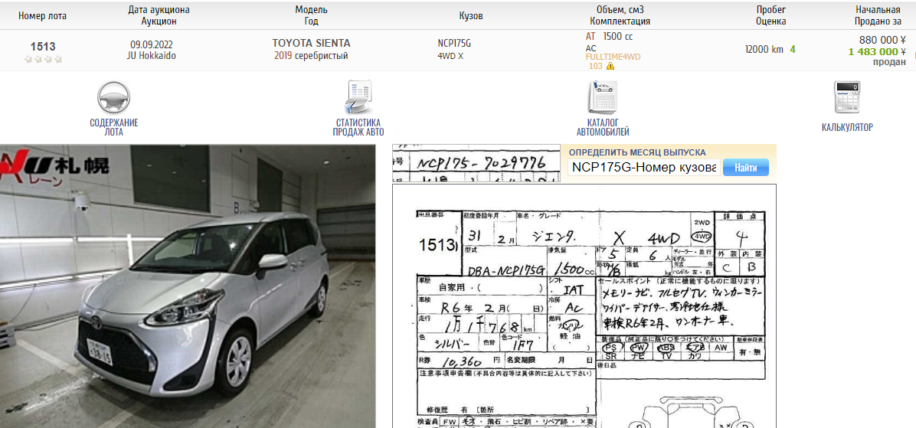The height and width of the screenshot is (428, 916).
Task: Open the КАЛЬКУЛЯТОР link
Action: 847,127
